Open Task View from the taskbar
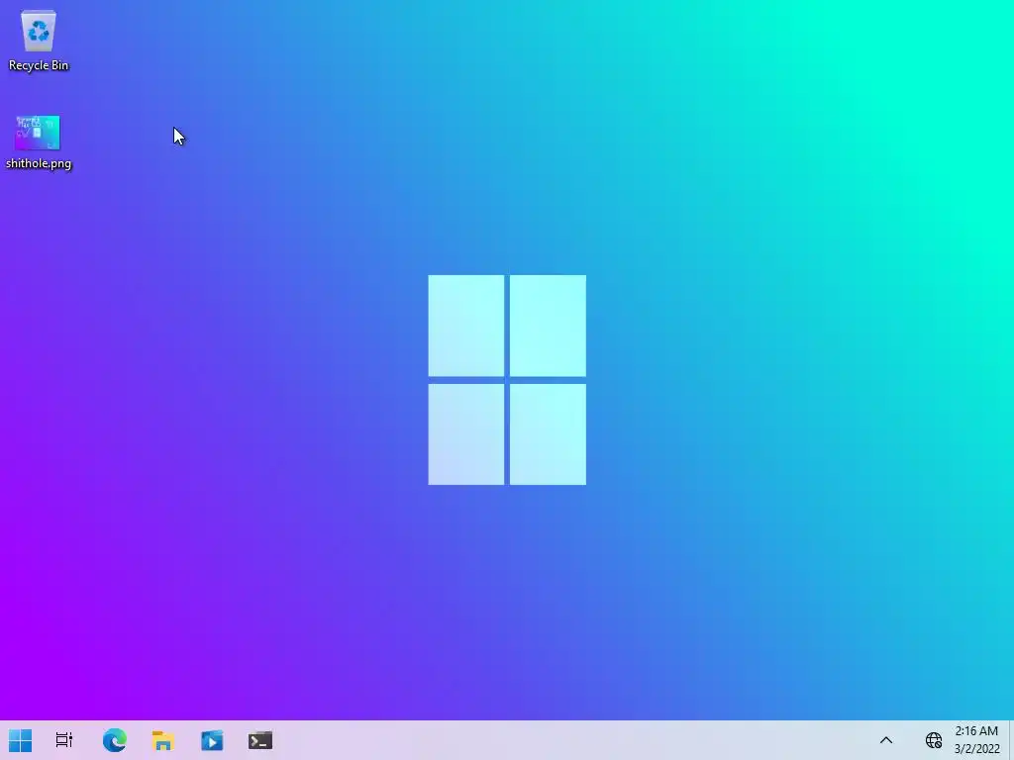Viewport: 1014px width, 760px height. (64, 740)
